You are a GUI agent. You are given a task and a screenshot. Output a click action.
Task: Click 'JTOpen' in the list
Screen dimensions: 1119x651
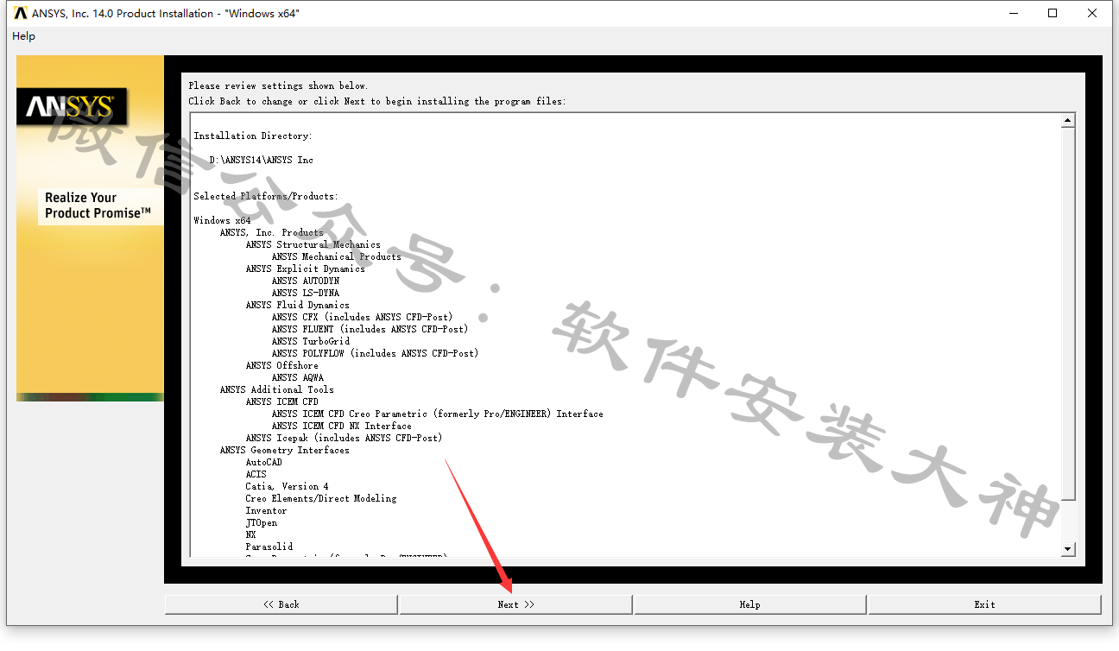pyautogui.click(x=261, y=522)
